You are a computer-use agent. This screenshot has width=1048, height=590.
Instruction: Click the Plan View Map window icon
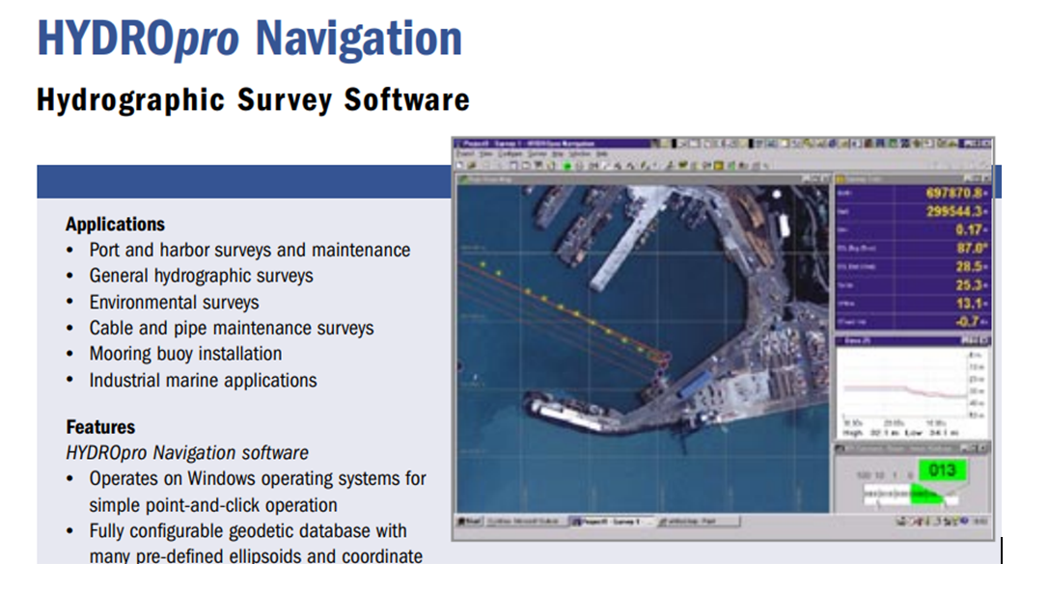pos(463,178)
